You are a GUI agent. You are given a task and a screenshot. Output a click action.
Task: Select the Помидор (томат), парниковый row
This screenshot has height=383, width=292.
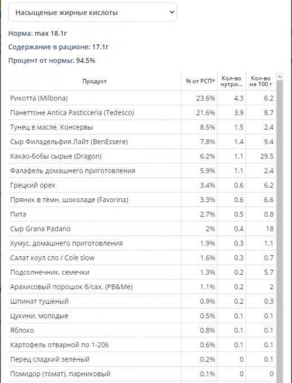tap(142, 374)
